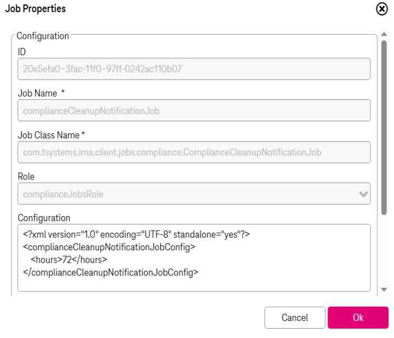Expand the Role dropdown chevron
The height and width of the screenshot is (338, 394).
pyautogui.click(x=363, y=194)
